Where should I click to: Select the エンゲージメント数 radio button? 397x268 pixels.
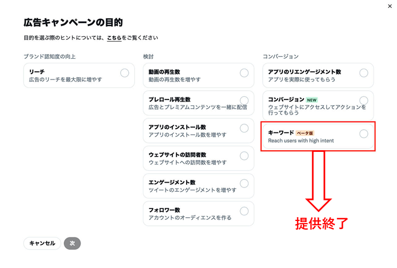pos(244,183)
